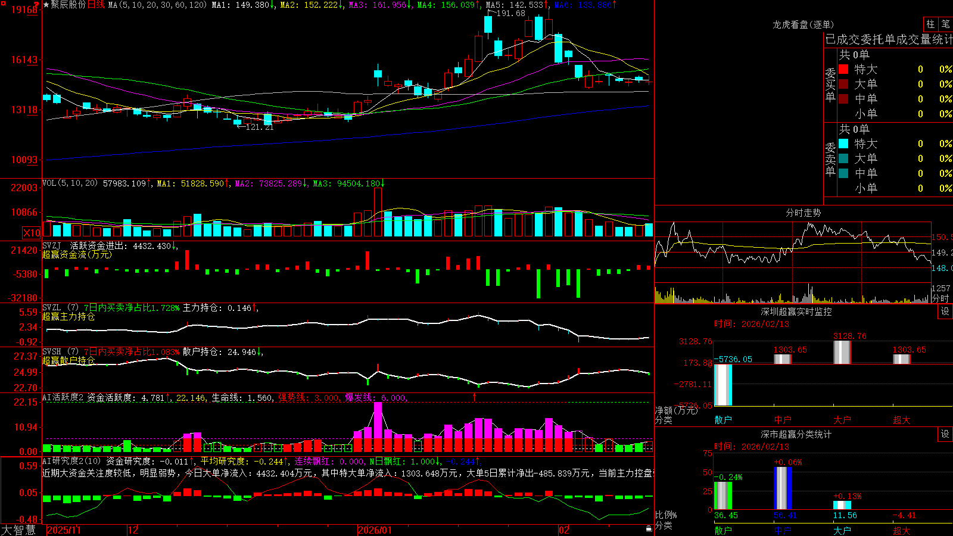Click 中户 label in 深市超赢分类统计
Viewport: 953px width, 536px height.
(783, 530)
